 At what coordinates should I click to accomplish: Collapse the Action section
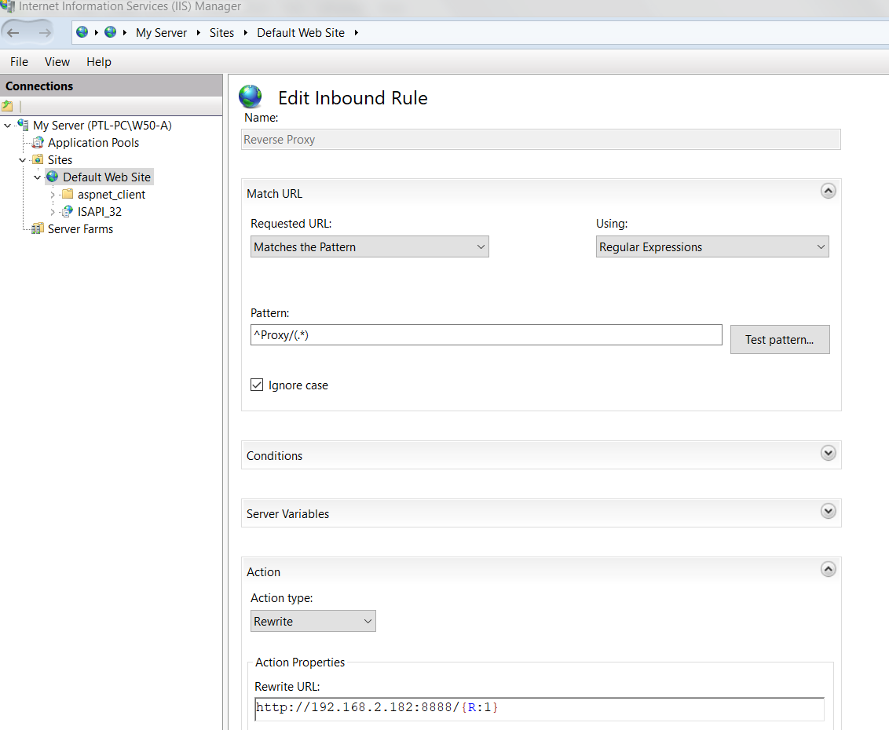829,569
